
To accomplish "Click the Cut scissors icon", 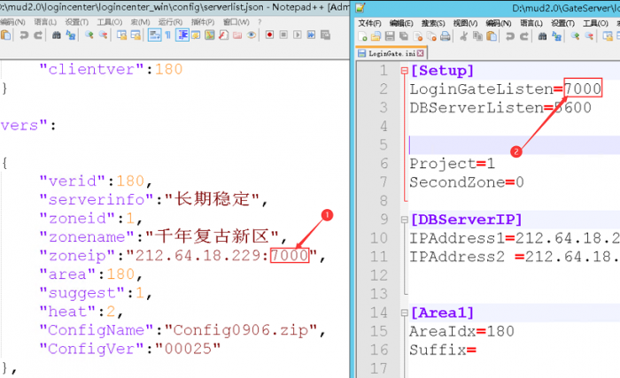I will click(464, 36).
